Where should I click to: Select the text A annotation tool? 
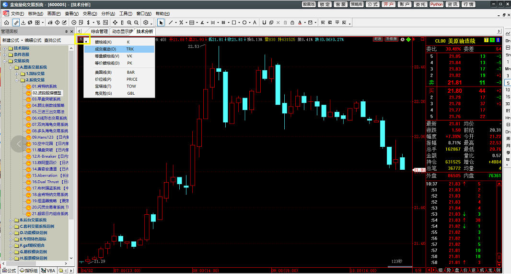[255, 23]
